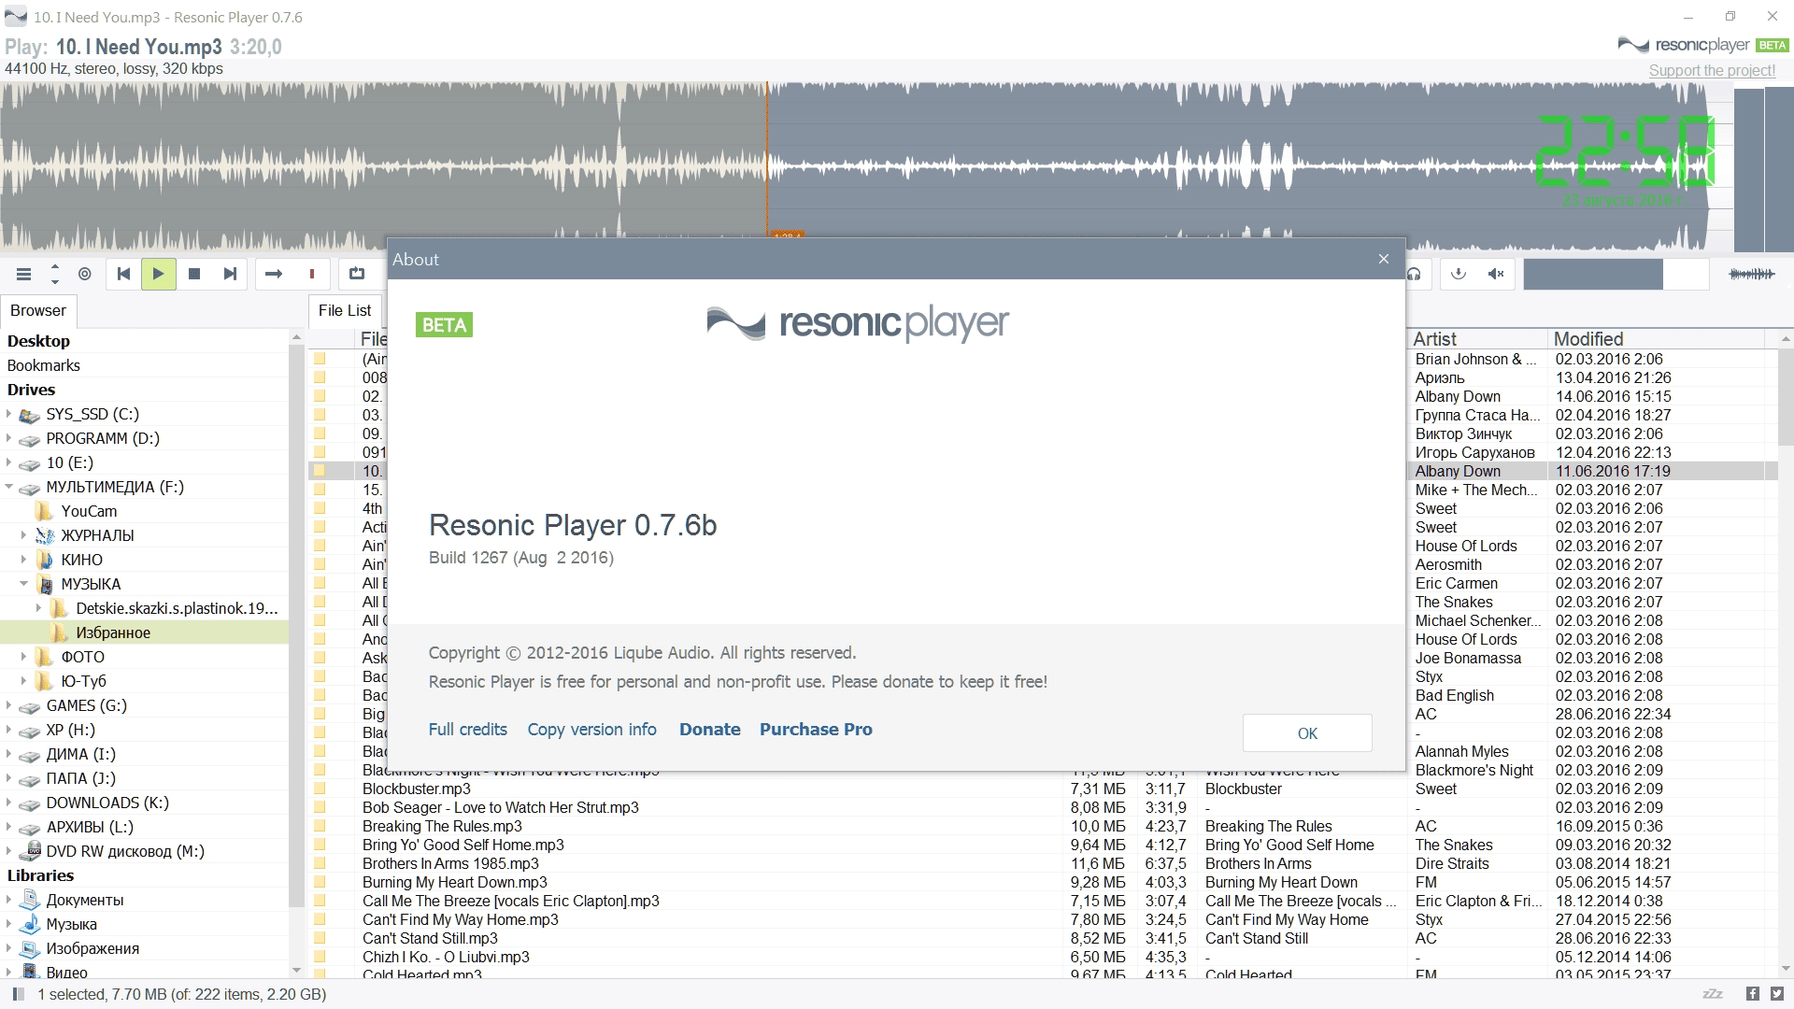Toggle the right-arrow play mode icon
Screen dimensions: 1794x1009
[274, 274]
